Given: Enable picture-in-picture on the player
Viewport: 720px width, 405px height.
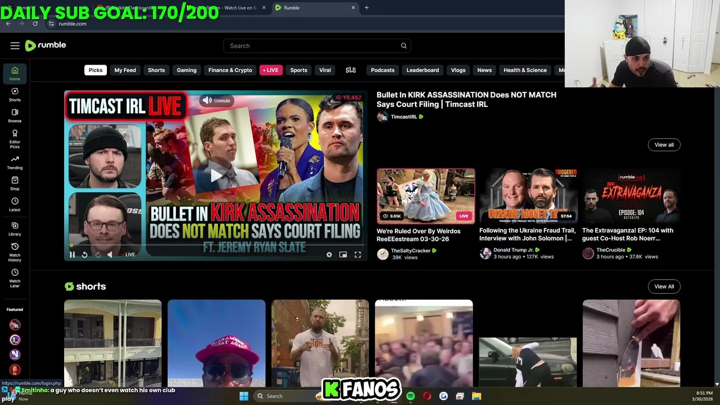Looking at the screenshot, I should pyautogui.click(x=343, y=255).
